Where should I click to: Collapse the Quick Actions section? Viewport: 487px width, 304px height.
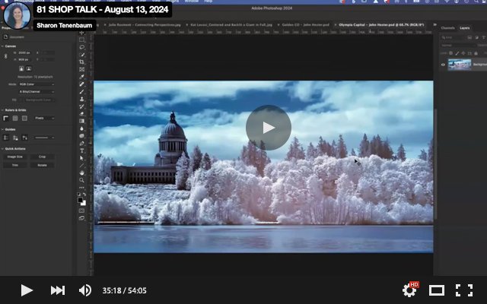2,149
